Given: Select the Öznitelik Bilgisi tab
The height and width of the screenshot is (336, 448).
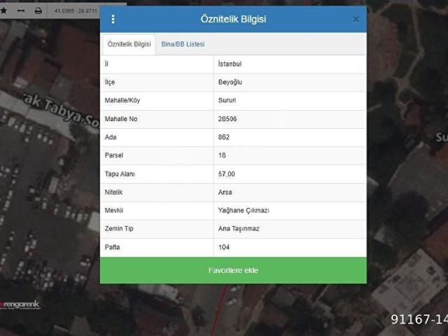Looking at the screenshot, I should click(x=129, y=44).
